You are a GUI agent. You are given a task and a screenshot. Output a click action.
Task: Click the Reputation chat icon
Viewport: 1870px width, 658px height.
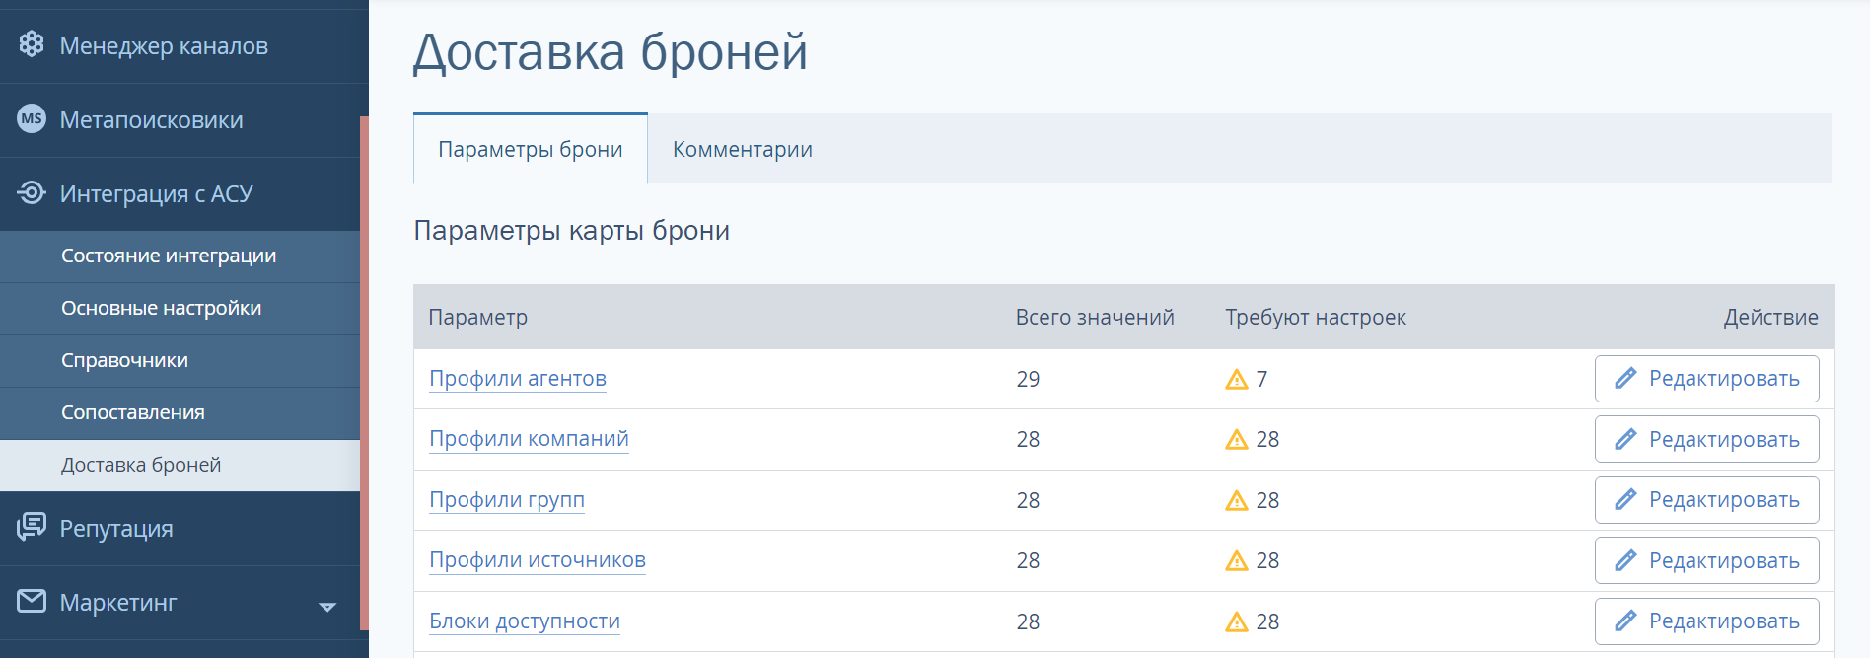point(32,527)
